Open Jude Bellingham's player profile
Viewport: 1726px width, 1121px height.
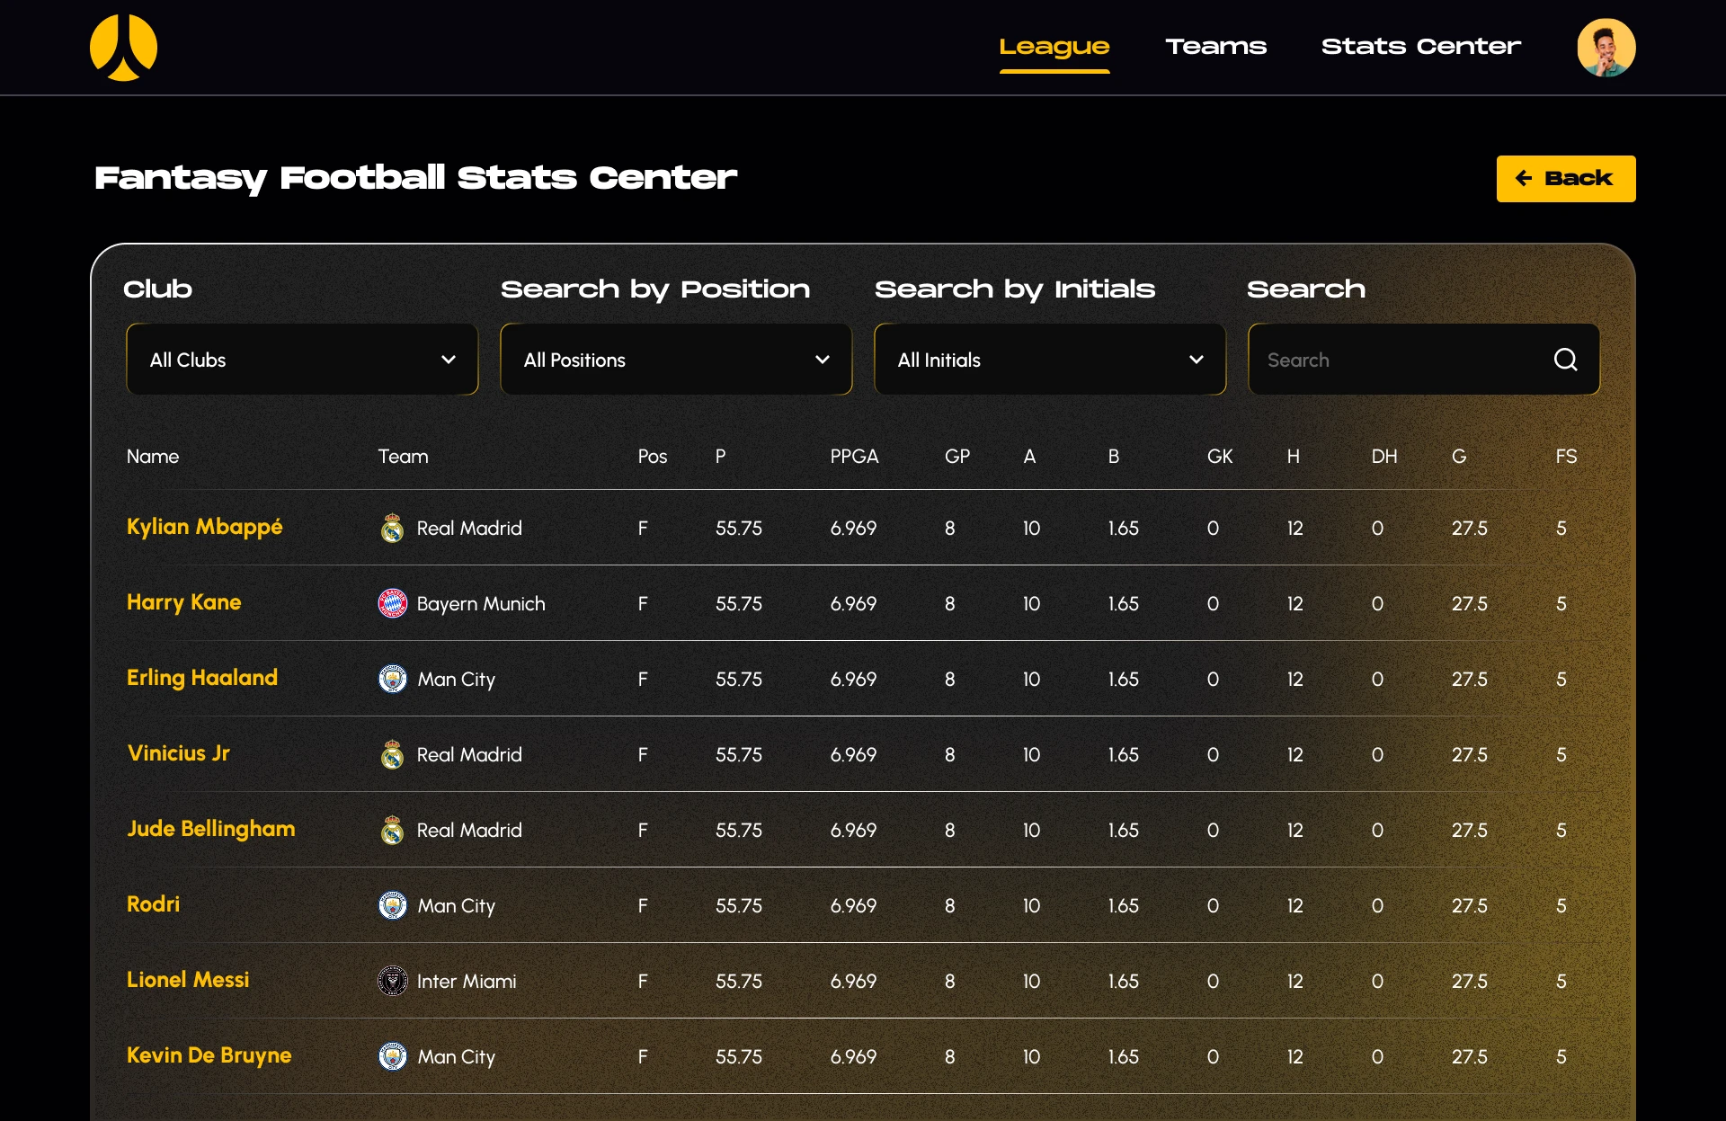211,830
